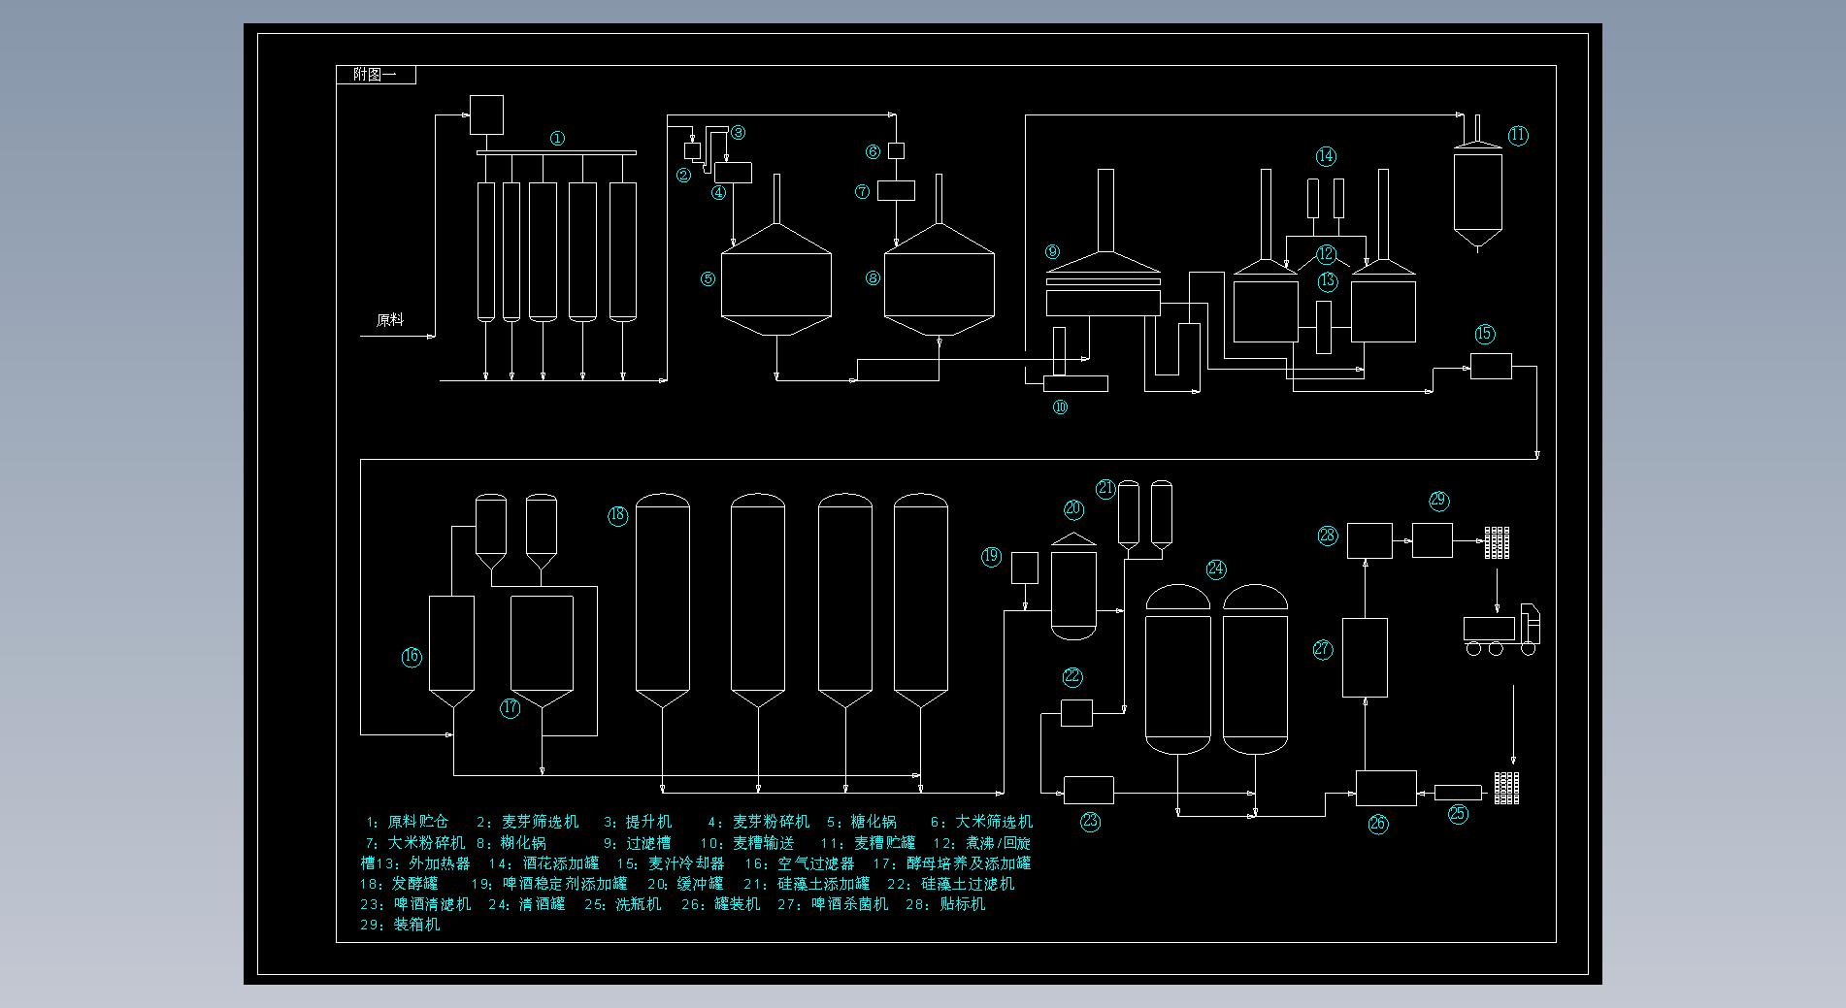Click circled number 17 marker
1846x1008 pixels.
pos(511,708)
